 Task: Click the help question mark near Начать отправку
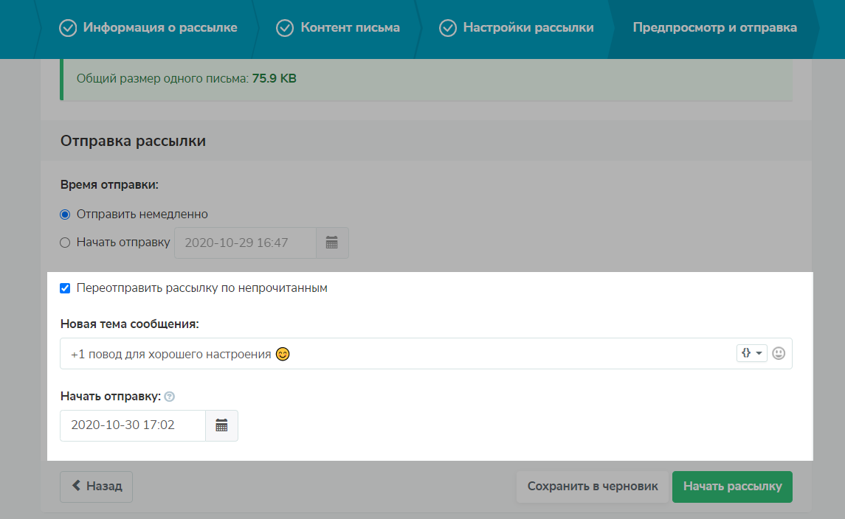[170, 397]
